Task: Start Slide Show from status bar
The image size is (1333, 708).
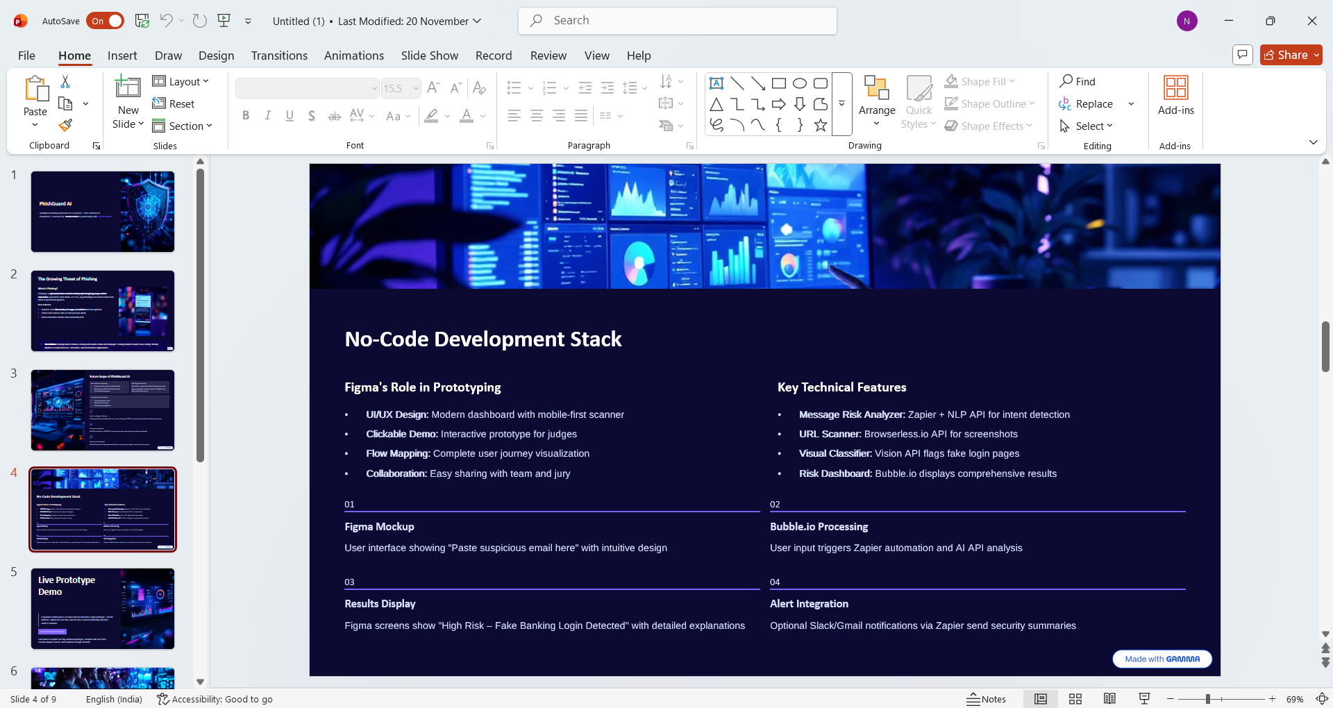Action: 1144,699
